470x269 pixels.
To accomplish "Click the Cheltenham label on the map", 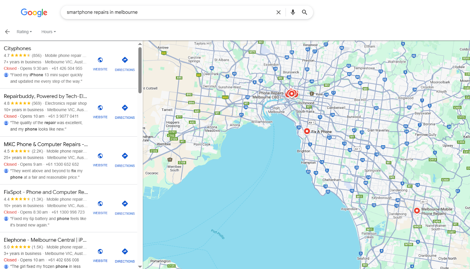I will click(332, 180).
